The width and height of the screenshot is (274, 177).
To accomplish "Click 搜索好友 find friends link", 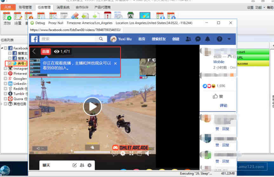I will [x=159, y=39].
